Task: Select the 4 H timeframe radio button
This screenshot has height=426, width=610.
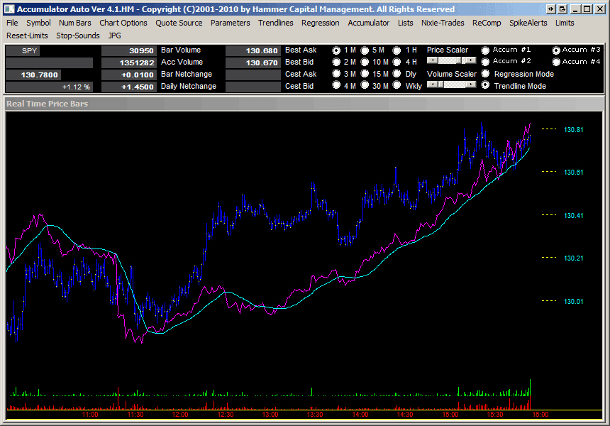Action: click(x=396, y=62)
